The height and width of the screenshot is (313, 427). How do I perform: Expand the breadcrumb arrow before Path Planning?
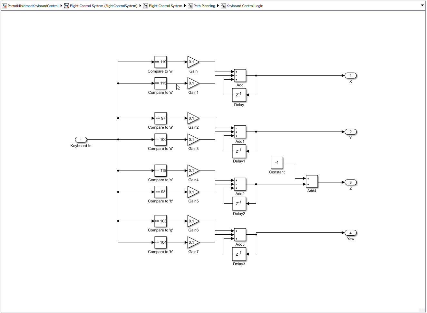(x=185, y=6)
